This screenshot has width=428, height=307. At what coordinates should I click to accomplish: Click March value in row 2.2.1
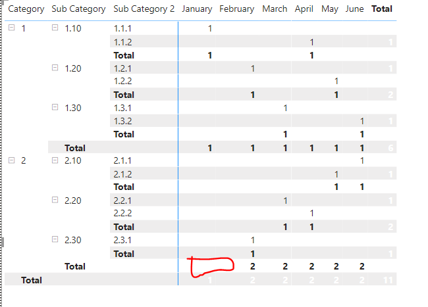coord(285,201)
